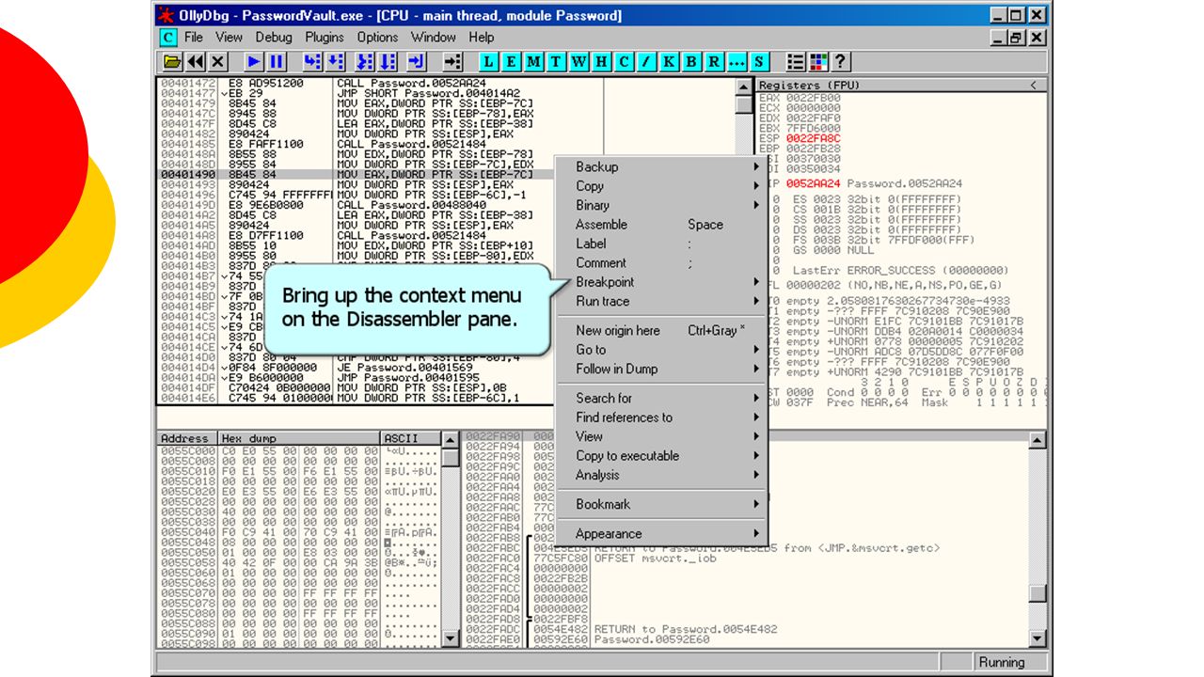Viewport: 1204px width, 677px height.
Task: Open Call stack with K button
Action: 670,62
